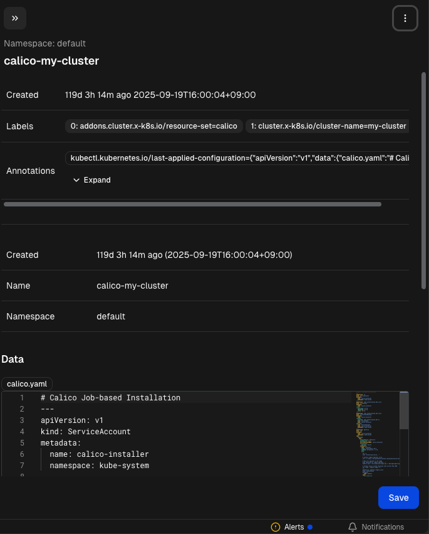Image resolution: width=429 pixels, height=534 pixels.
Task: Select the calico.yaml data tab
Action: 27,383
